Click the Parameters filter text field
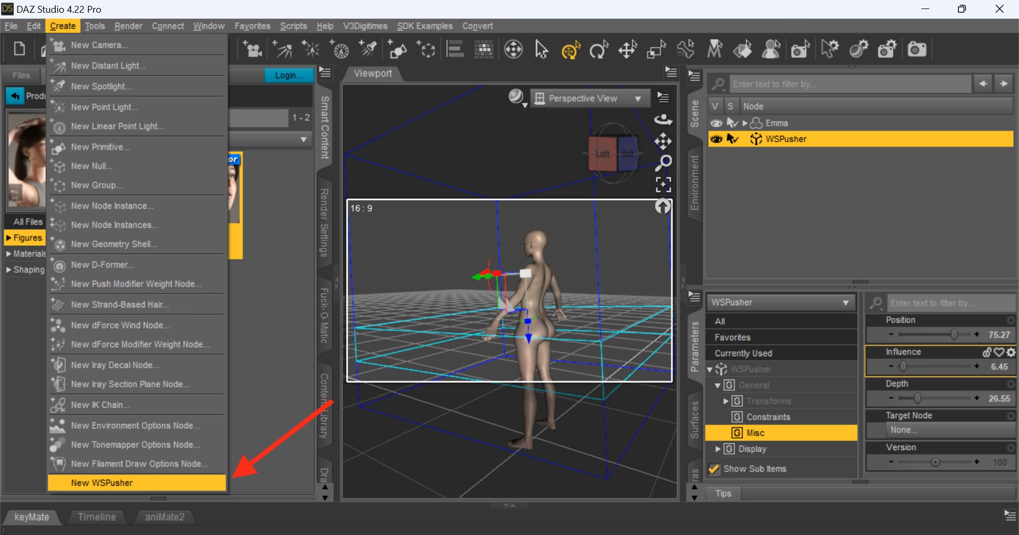1019x535 pixels. tap(951, 303)
